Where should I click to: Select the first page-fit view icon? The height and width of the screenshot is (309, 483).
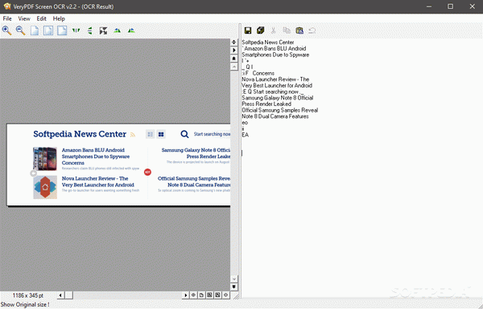click(35, 30)
